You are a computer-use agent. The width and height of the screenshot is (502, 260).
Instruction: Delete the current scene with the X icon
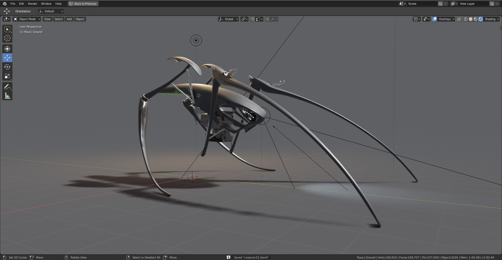[446, 4]
